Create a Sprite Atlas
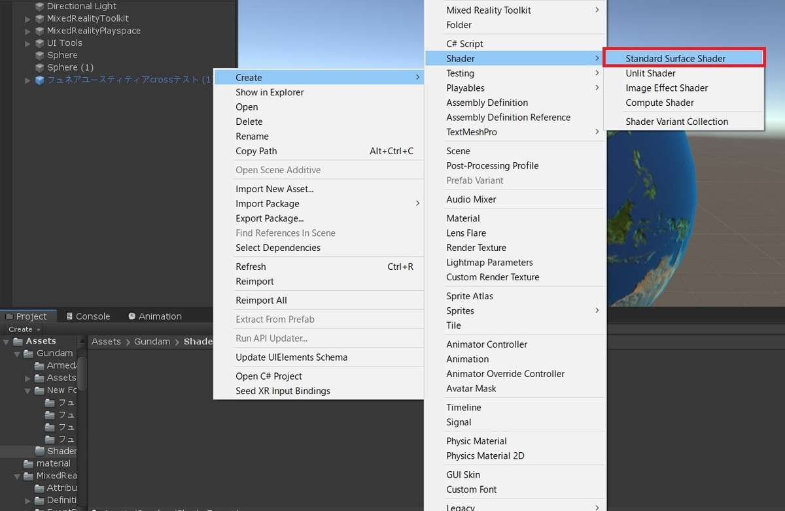Viewport: 785px width, 511px height. 515,296
